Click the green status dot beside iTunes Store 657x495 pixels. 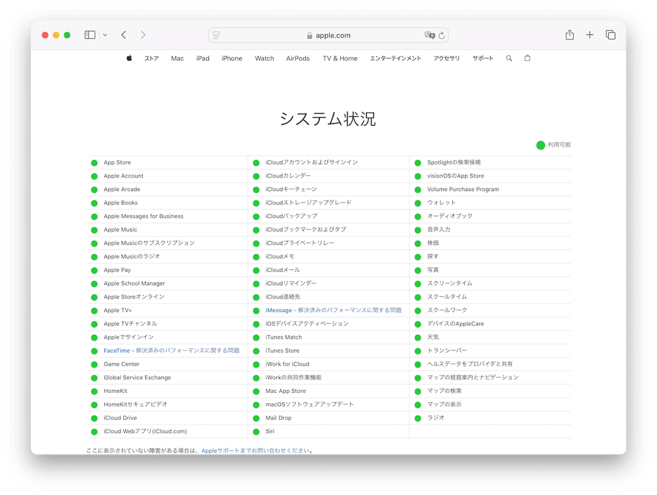click(256, 351)
